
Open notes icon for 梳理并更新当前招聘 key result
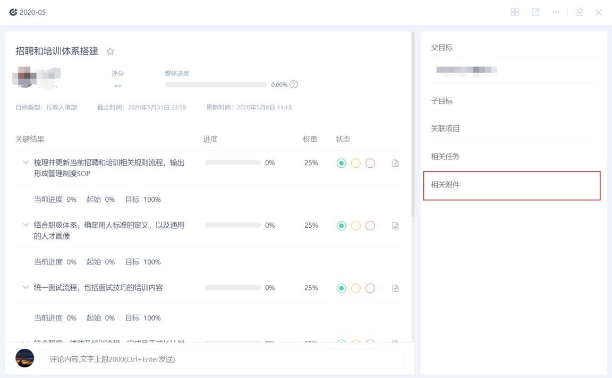(x=395, y=163)
